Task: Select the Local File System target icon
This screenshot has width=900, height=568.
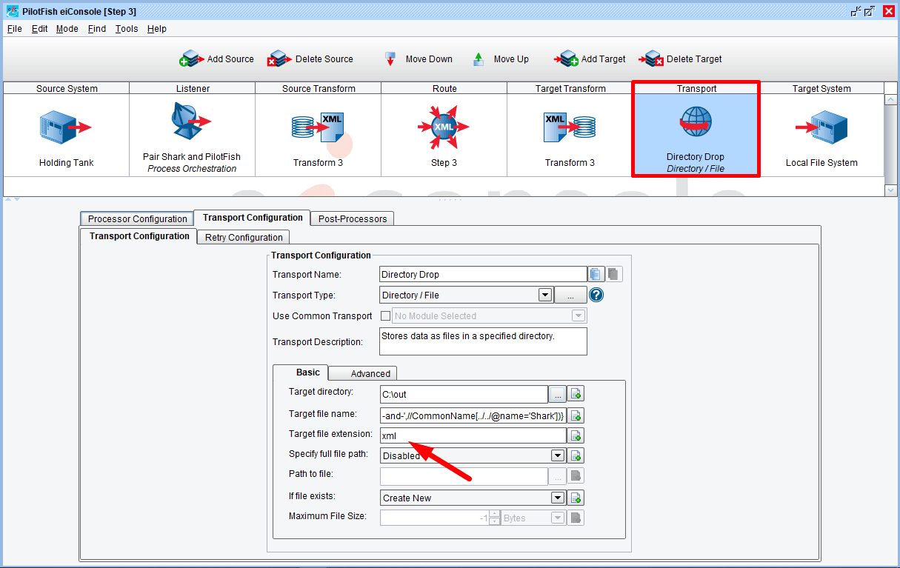Action: click(821, 127)
